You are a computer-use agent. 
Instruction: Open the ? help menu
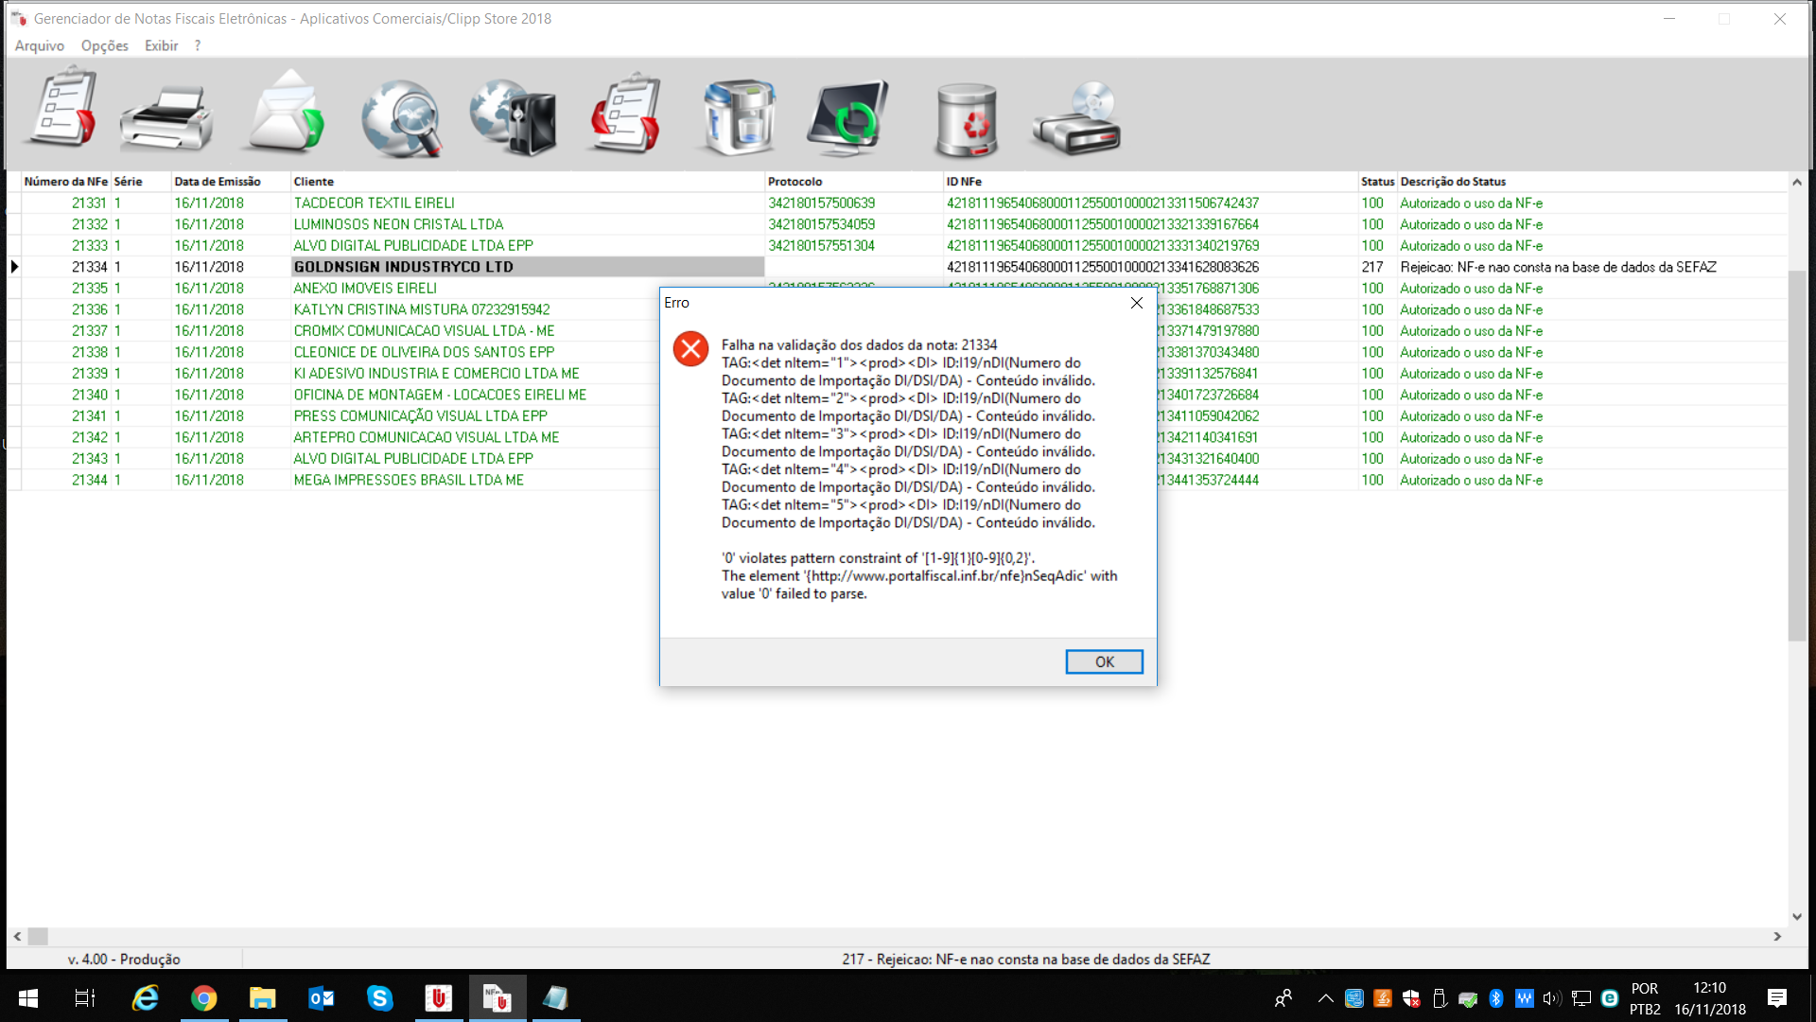(x=197, y=45)
